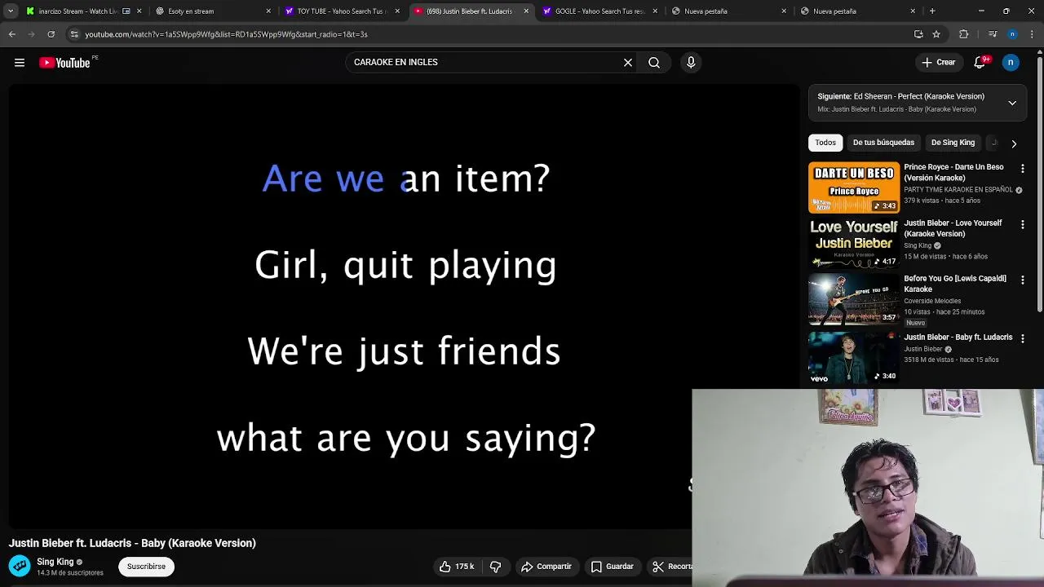1044x587 pixels.
Task: Start voice search with the microphone
Action: (x=691, y=62)
